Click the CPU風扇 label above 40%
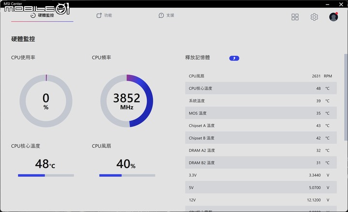 coord(101,146)
